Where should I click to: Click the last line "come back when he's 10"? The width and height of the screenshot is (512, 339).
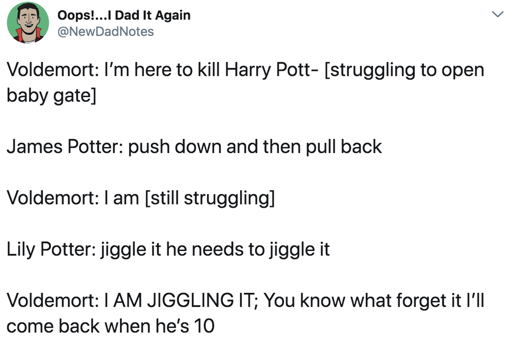tap(111, 326)
